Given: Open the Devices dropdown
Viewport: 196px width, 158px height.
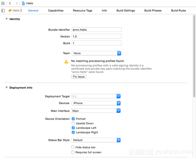Looking at the screenshot, I should 96,103.
